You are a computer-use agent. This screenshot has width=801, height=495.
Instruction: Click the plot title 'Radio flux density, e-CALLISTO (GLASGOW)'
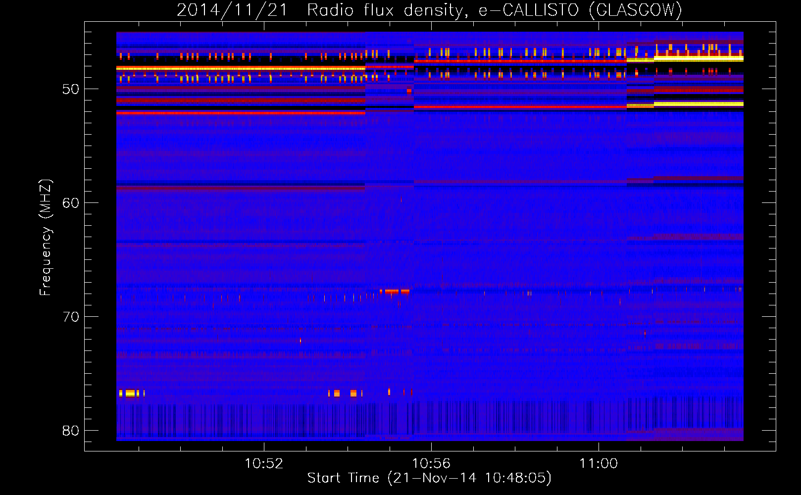(x=495, y=10)
